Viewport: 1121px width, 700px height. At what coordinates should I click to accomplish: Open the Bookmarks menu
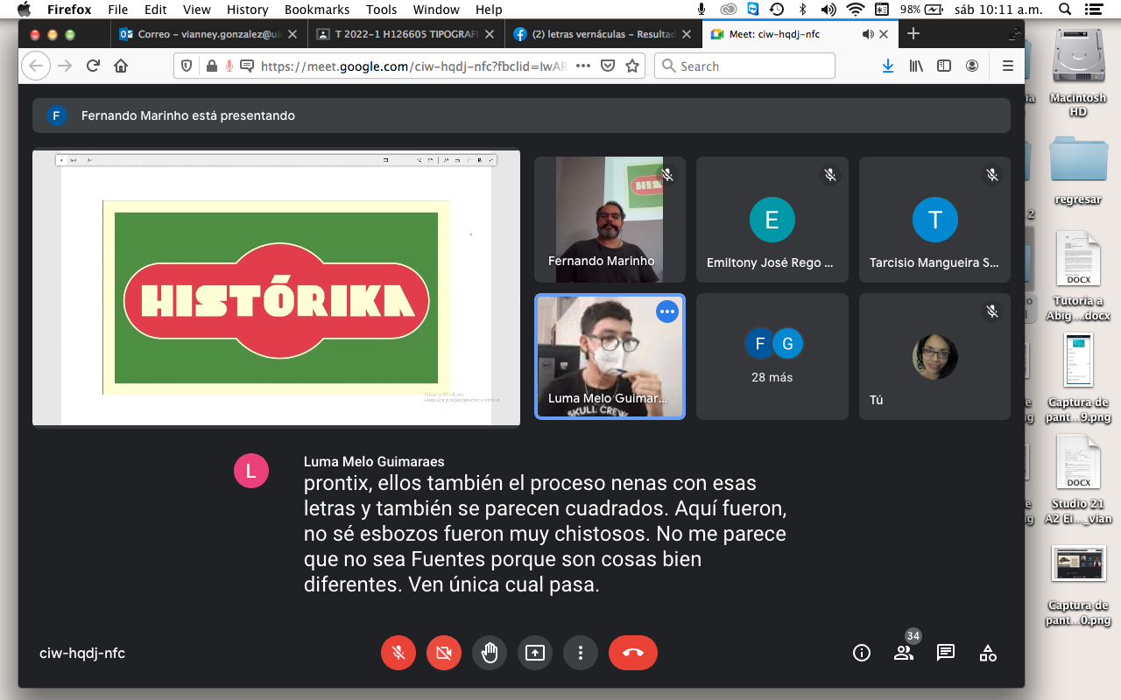(317, 10)
